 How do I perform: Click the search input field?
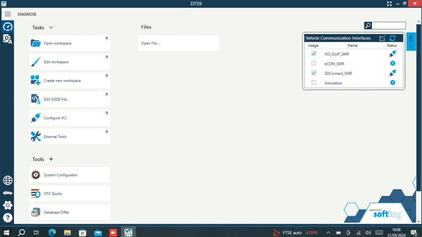pos(389,26)
